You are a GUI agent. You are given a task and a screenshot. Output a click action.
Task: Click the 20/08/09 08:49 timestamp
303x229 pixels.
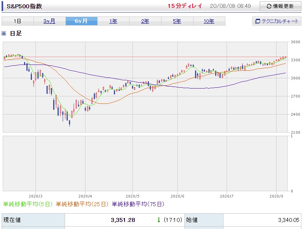(231, 6)
